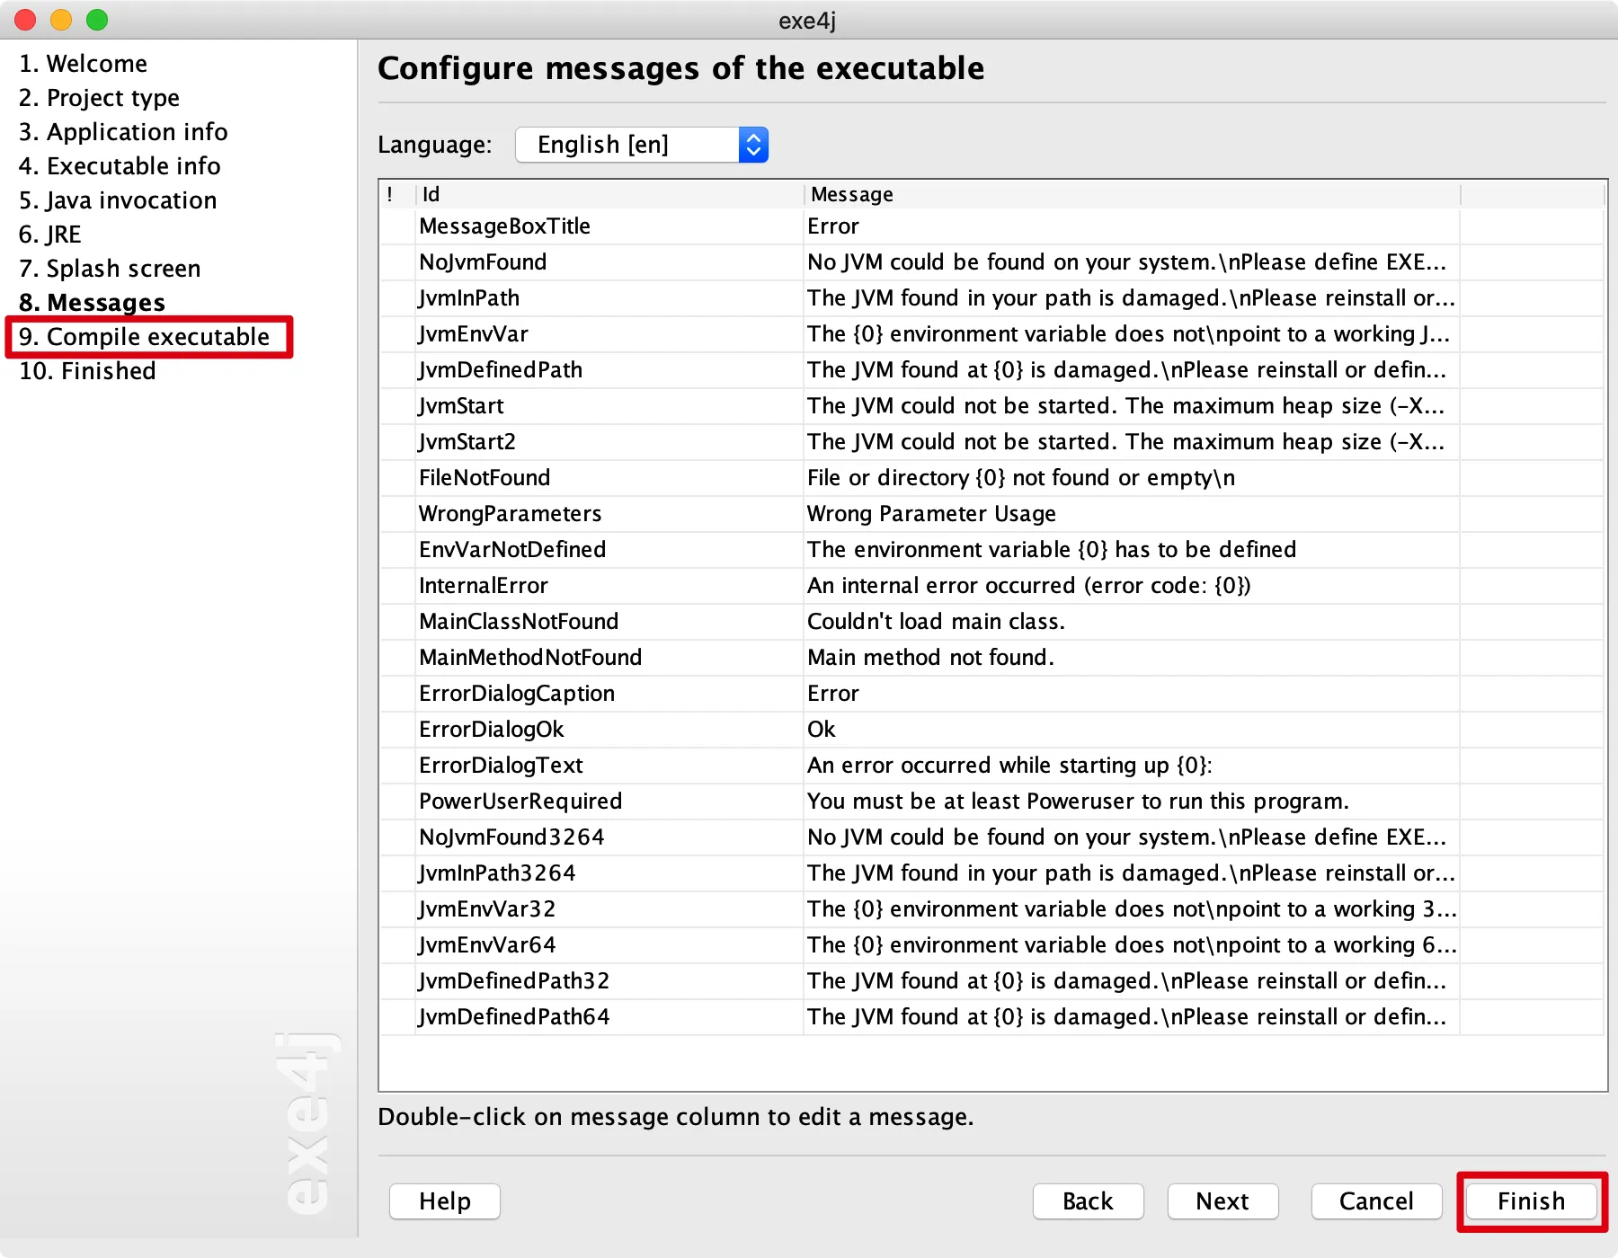Select the MainClassNotFound message row
1618x1258 pixels.
pos(991,622)
